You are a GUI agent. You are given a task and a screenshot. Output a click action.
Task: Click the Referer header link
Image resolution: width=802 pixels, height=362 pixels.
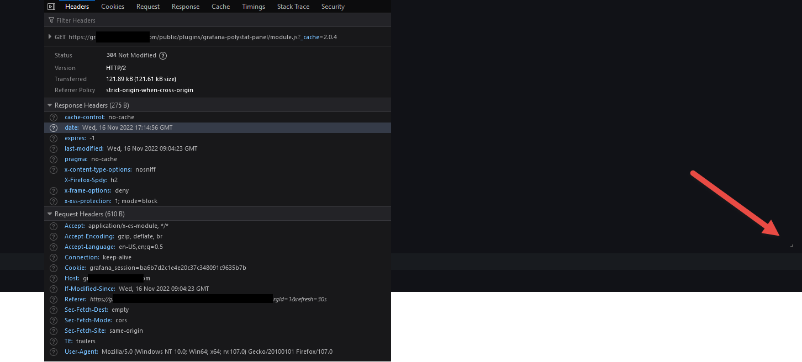[x=75, y=299]
